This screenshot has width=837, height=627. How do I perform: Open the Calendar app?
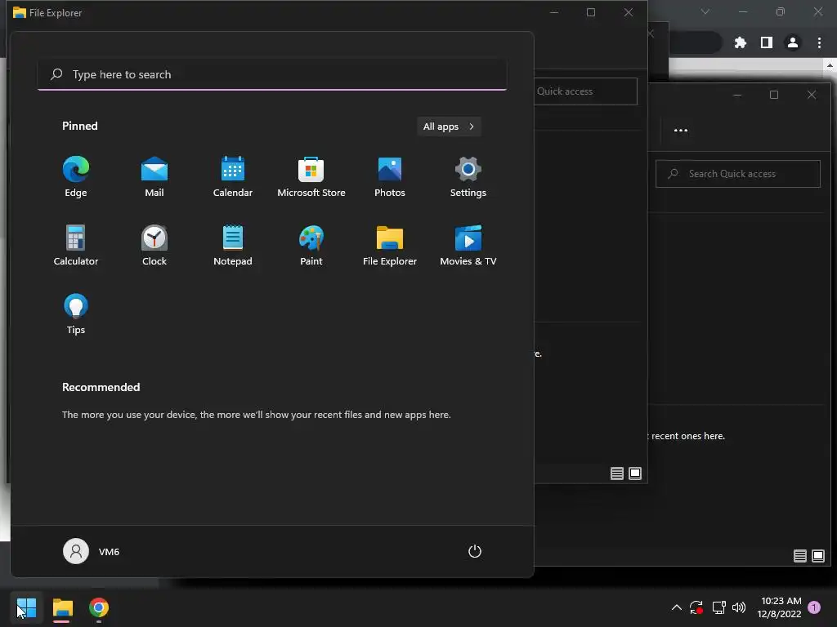(233, 177)
